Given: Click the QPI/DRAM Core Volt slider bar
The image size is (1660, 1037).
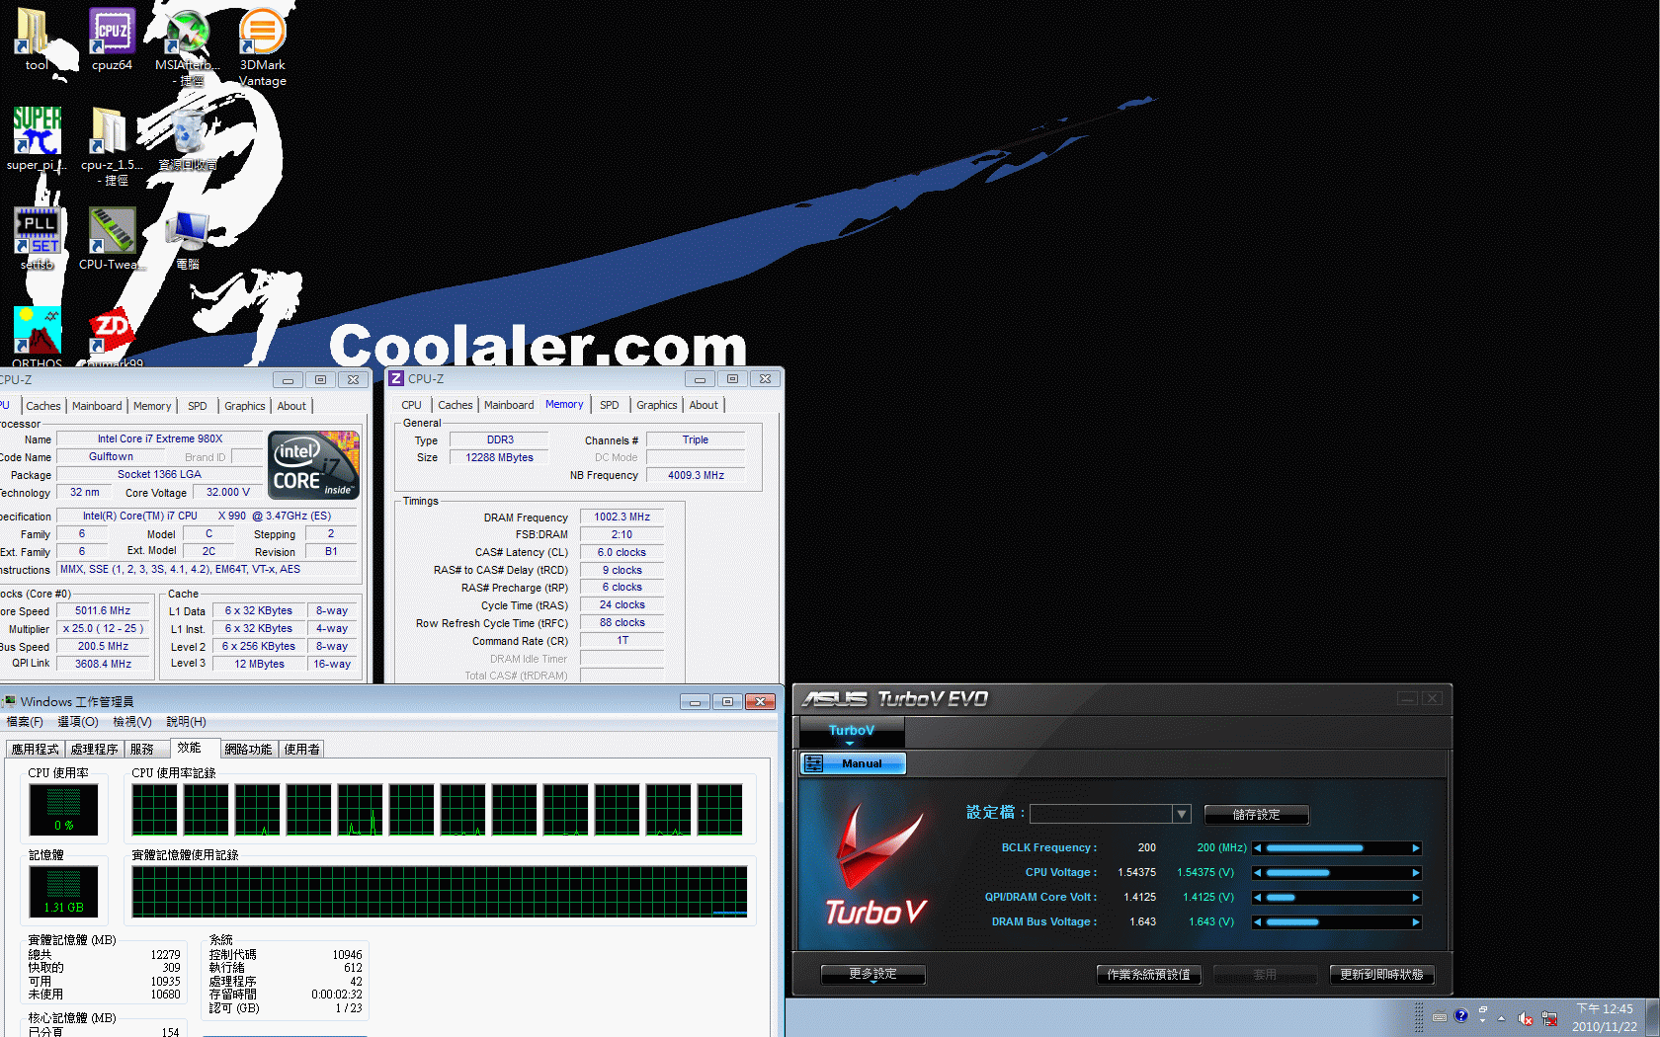Looking at the screenshot, I should (1337, 898).
